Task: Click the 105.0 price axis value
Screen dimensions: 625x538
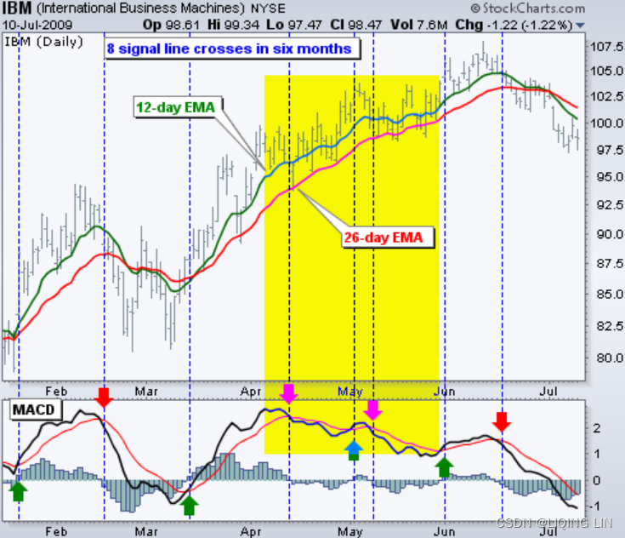Action: (x=606, y=71)
